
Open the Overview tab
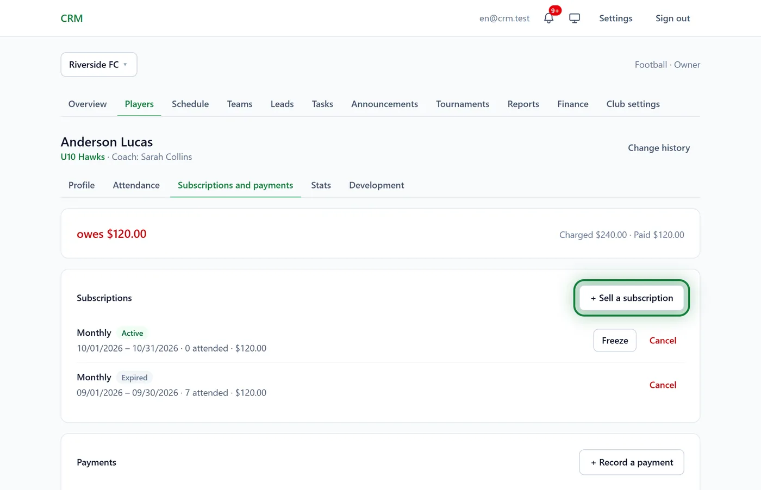coord(88,104)
